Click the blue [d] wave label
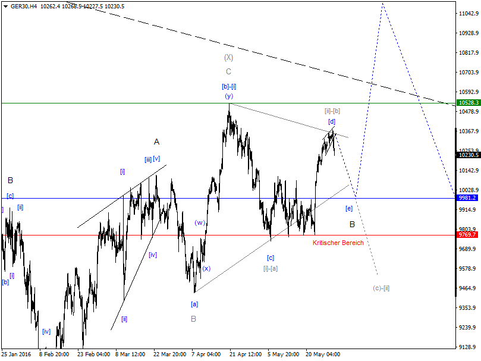481x361 pixels. coord(332,122)
